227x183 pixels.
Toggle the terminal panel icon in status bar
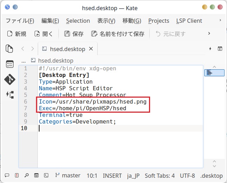point(46,175)
